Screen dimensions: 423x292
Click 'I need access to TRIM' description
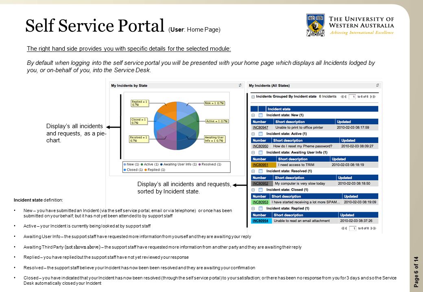pos(296,165)
